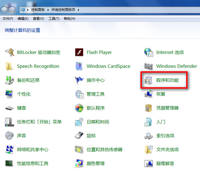Open the 颜色管理 link

[96, 163]
